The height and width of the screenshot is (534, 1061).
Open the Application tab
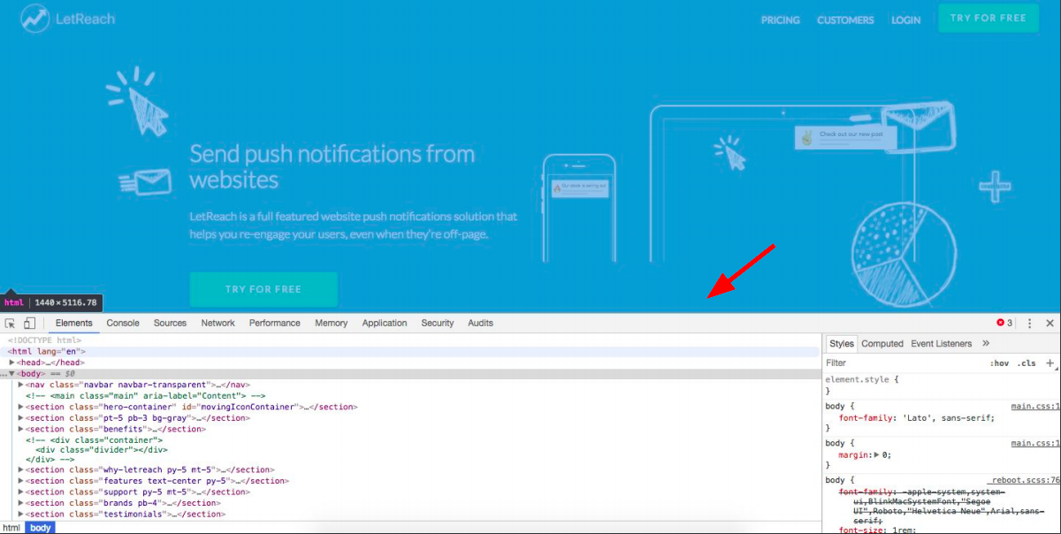click(x=385, y=324)
